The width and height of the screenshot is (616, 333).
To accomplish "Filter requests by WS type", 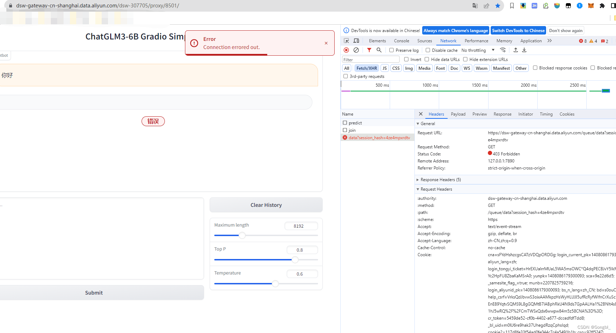I will click(467, 68).
